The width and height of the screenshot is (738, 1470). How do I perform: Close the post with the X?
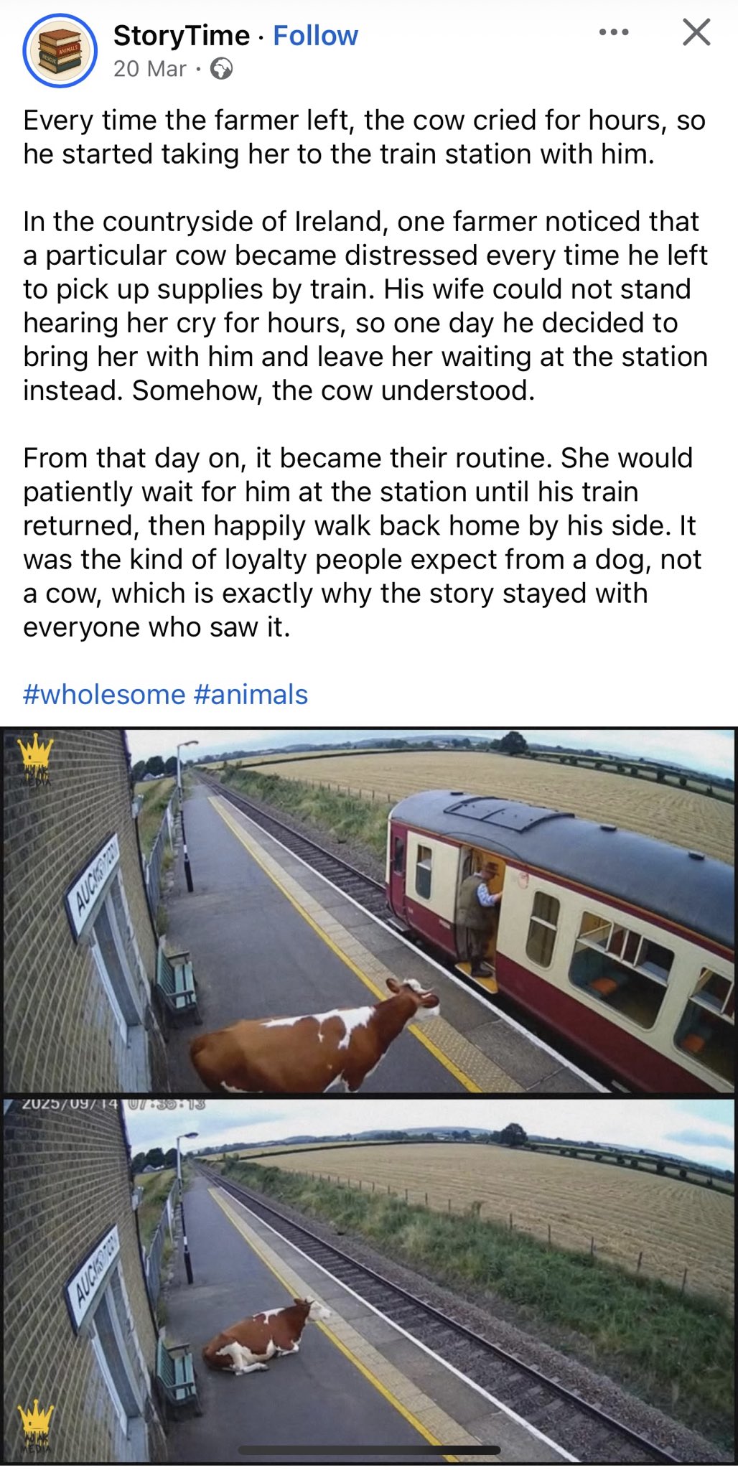click(x=696, y=32)
